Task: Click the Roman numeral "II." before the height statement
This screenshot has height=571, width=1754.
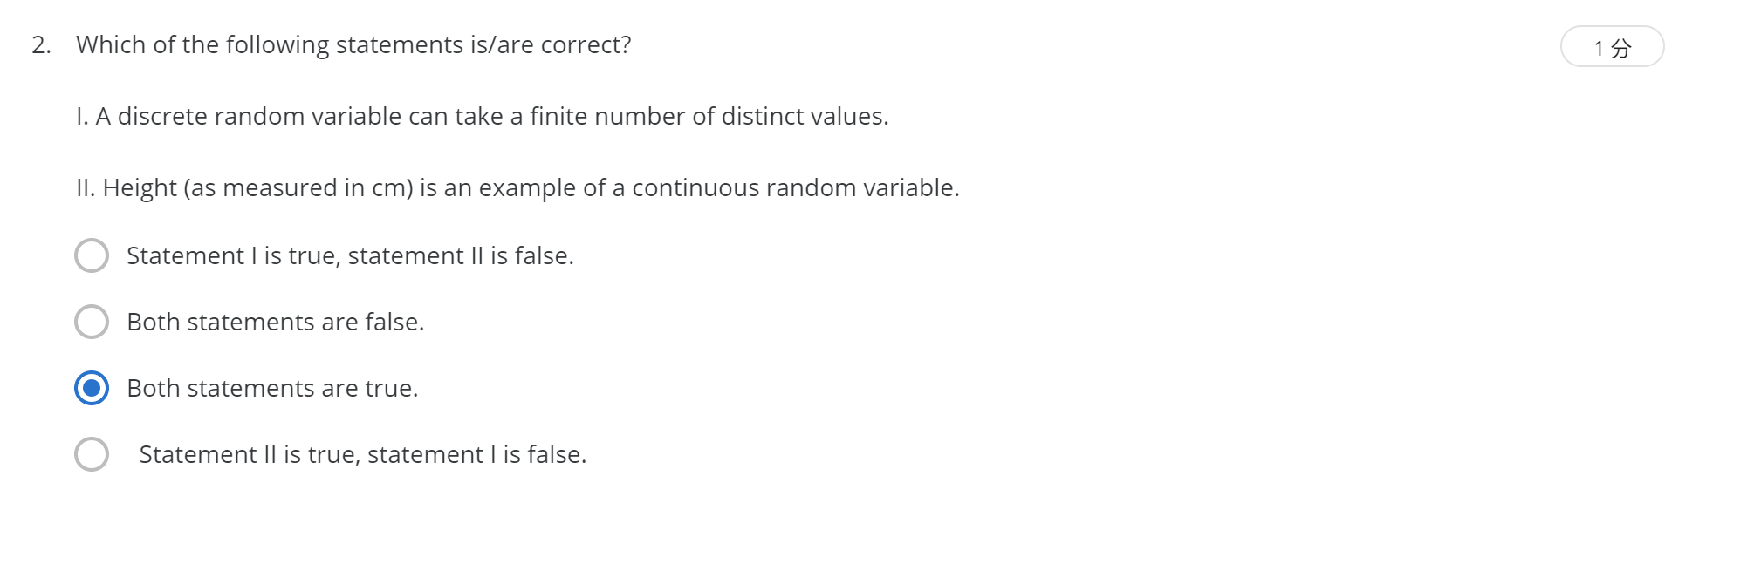Action: coord(86,187)
